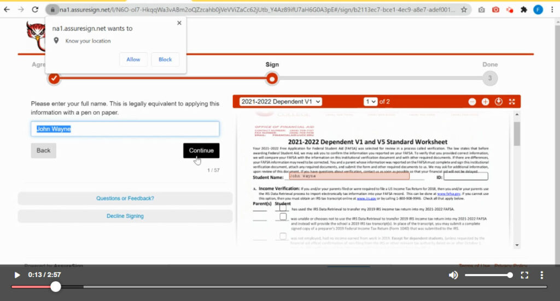Open the profile avatar labeled F

pyautogui.click(x=538, y=10)
